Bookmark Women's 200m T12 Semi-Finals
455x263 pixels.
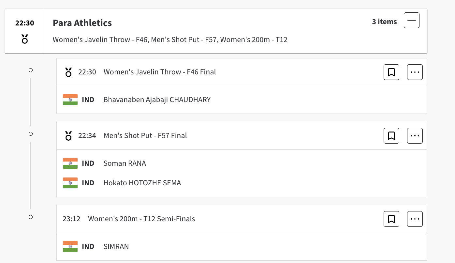point(391,219)
